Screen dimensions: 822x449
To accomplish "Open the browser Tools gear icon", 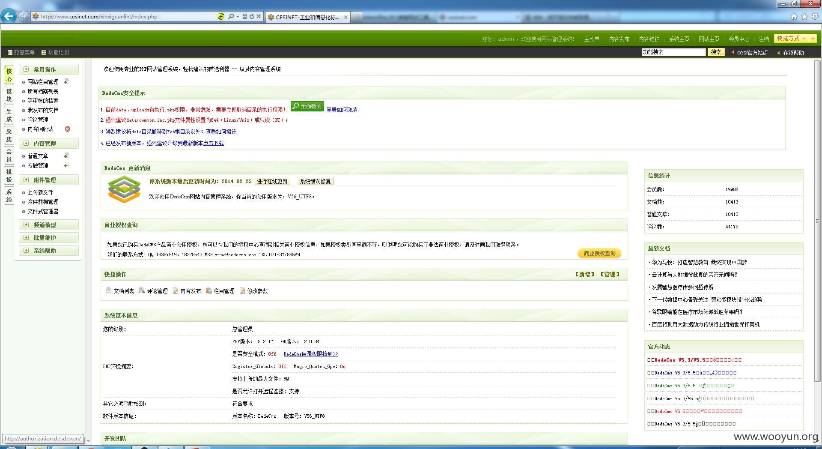I will [x=815, y=16].
